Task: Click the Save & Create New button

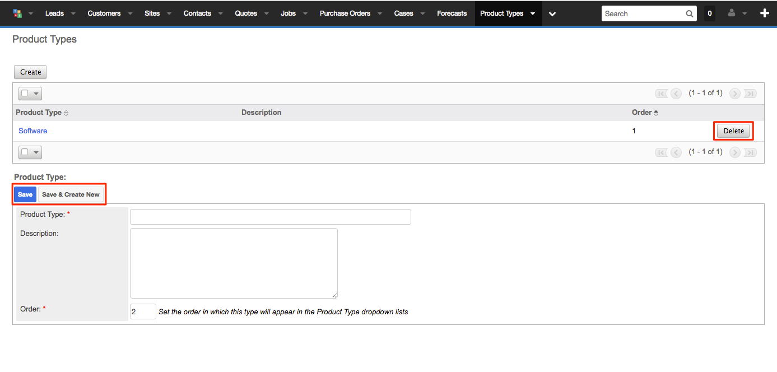Action: click(71, 194)
